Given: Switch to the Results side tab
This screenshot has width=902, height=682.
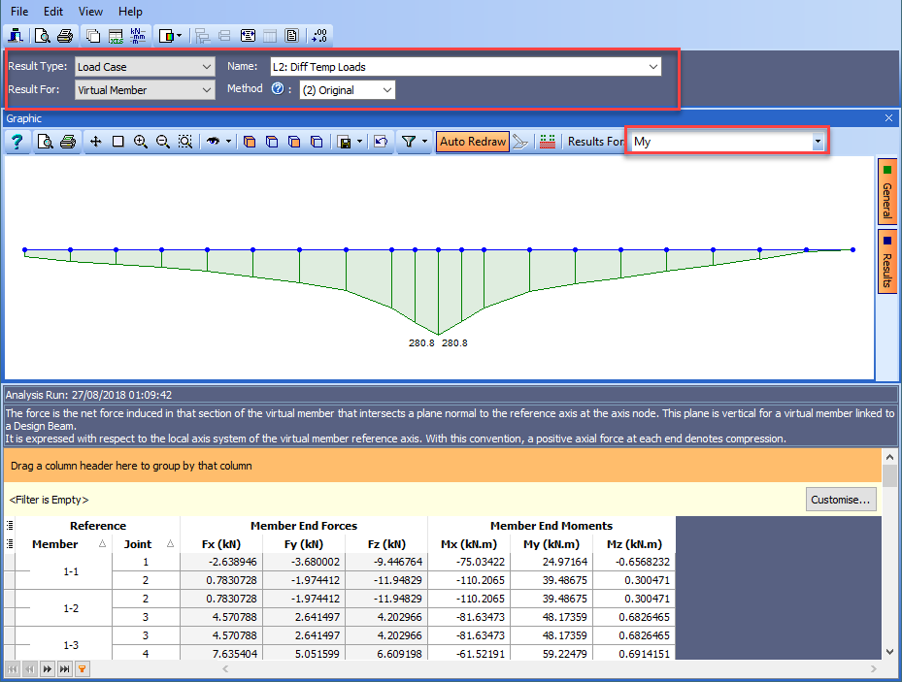Looking at the screenshot, I should coord(887,261).
